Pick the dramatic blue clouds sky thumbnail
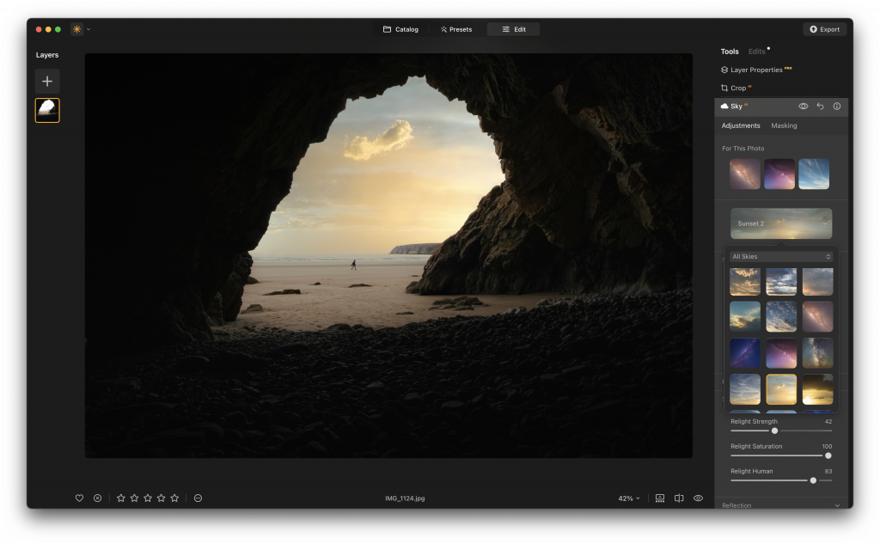This screenshot has width=880, height=544. [781, 281]
